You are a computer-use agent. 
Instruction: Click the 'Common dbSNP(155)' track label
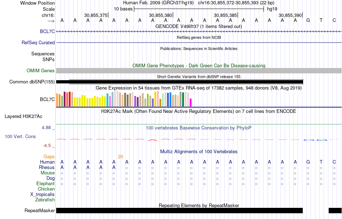click(x=32, y=82)
